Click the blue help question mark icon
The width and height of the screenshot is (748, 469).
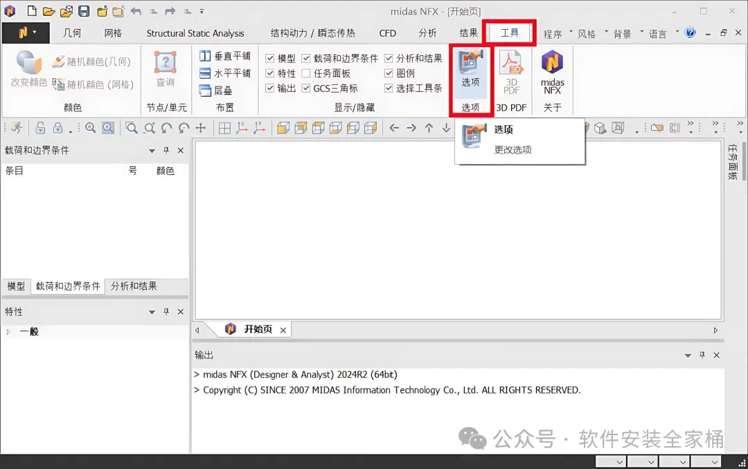[x=690, y=33]
